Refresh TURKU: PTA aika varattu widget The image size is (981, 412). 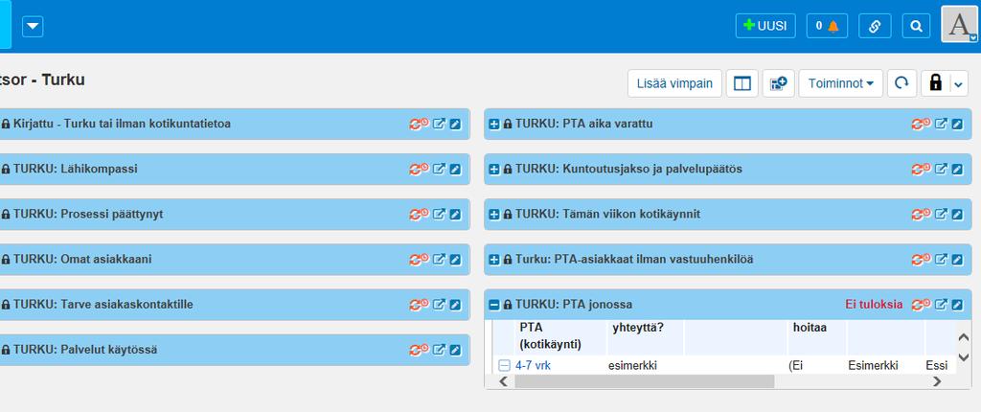(921, 124)
